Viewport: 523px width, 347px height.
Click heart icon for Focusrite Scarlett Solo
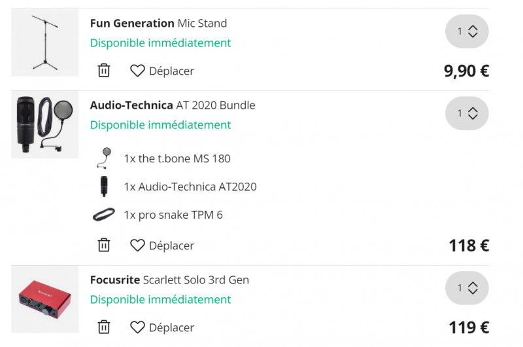tap(137, 327)
